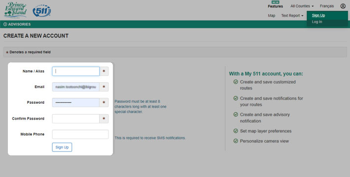
Task: Click "Create and save customized routes" text
Action: point(268,85)
